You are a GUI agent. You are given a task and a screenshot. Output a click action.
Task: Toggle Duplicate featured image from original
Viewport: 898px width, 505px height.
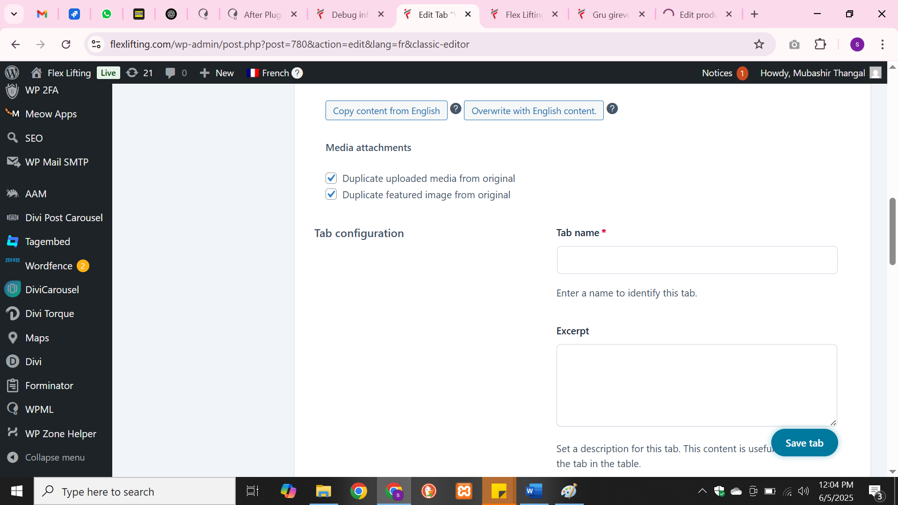coord(331,195)
